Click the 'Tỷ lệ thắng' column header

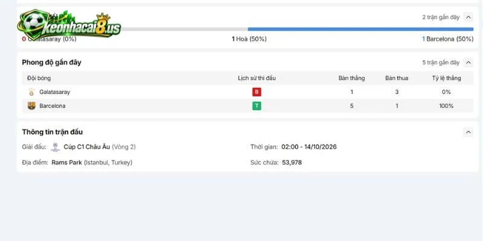(x=446, y=78)
